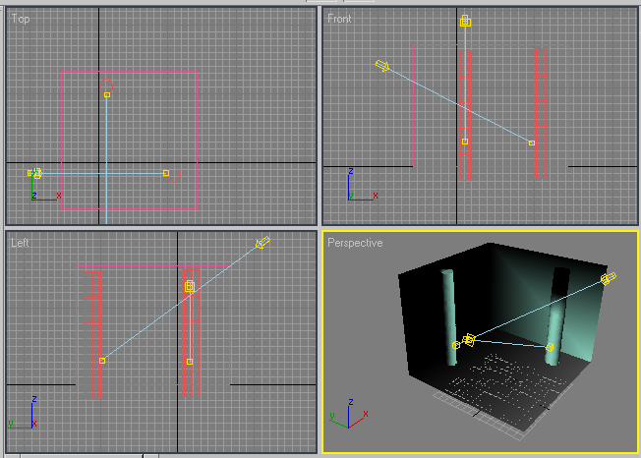Activate the Left viewport via its label
This screenshot has height=458, width=641.
click(x=20, y=243)
